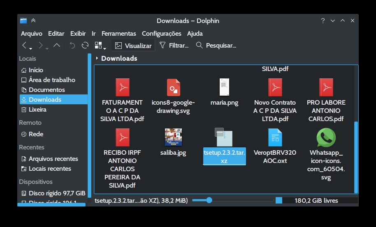Image resolution: width=376 pixels, height=227 pixels.
Task: Open the Exibir menu
Action: [78, 34]
